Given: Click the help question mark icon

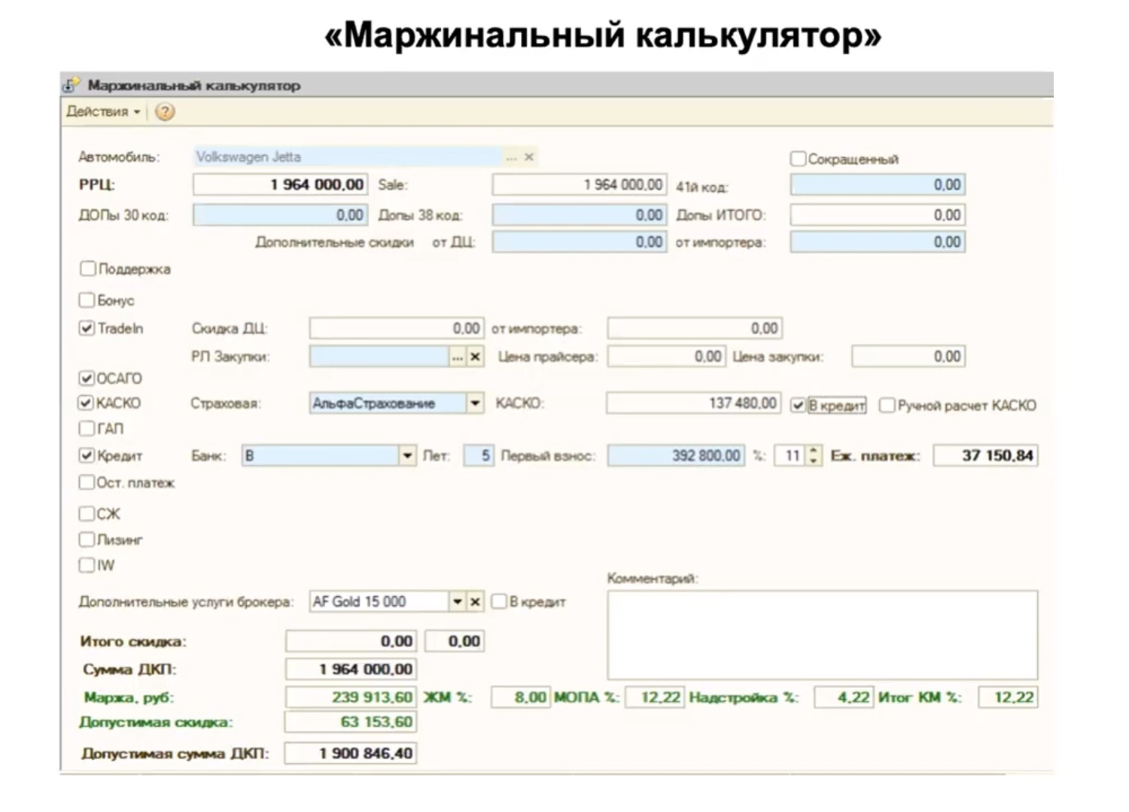Looking at the screenshot, I should [x=164, y=111].
